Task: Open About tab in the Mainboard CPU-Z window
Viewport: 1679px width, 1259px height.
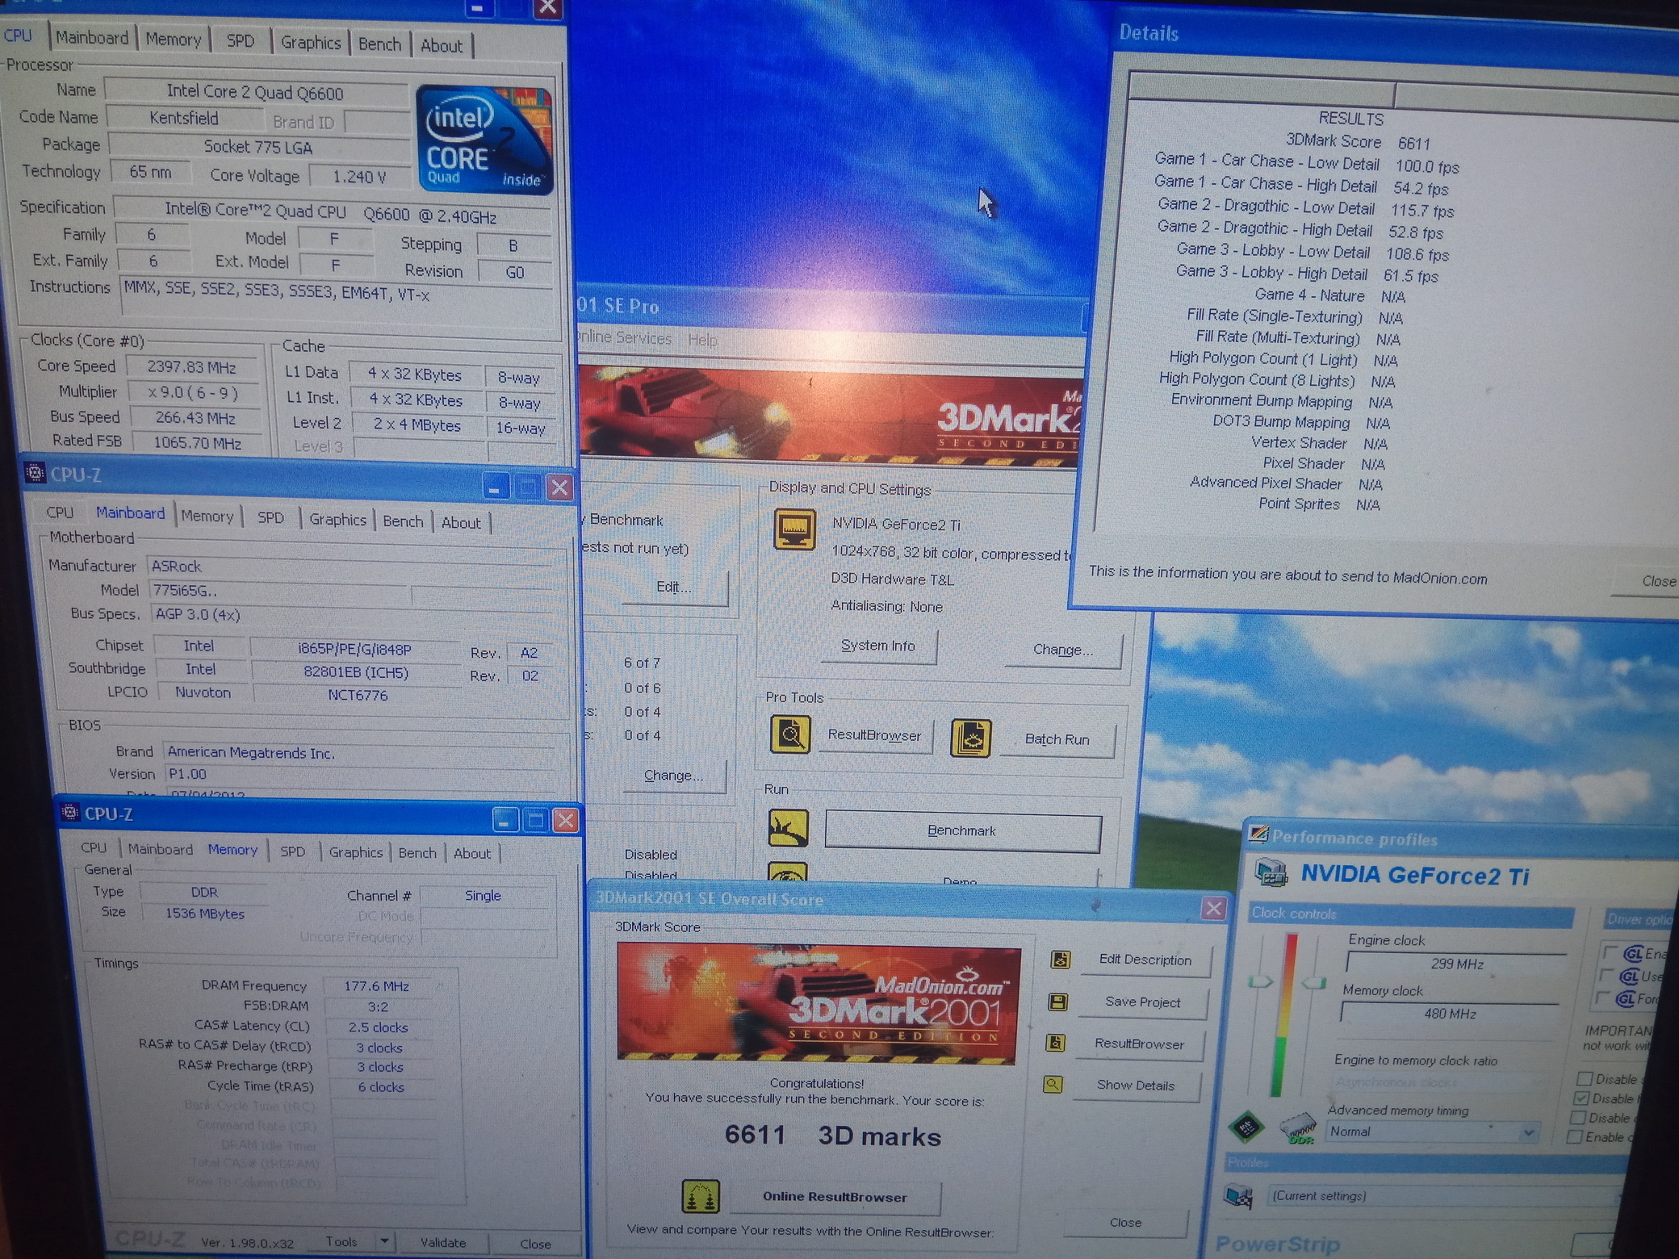Action: pyautogui.click(x=461, y=522)
